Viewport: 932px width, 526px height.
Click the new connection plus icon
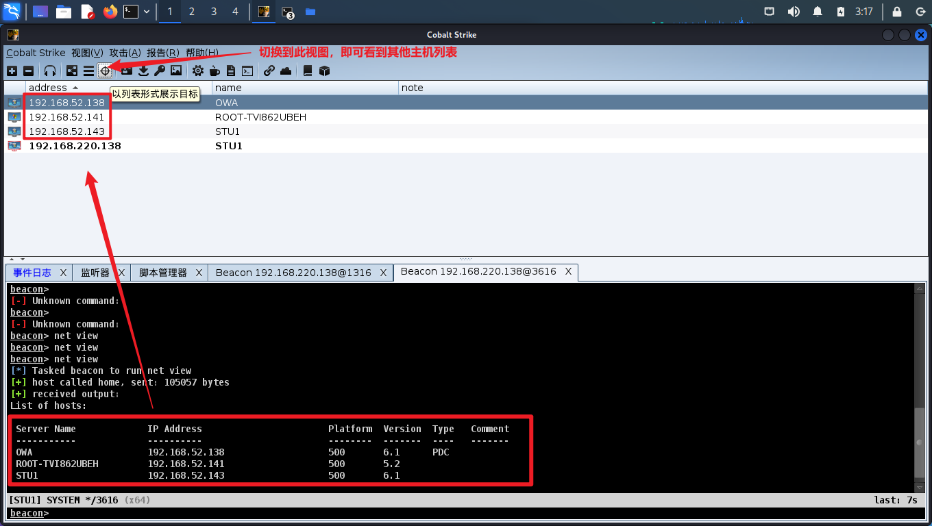(12, 71)
